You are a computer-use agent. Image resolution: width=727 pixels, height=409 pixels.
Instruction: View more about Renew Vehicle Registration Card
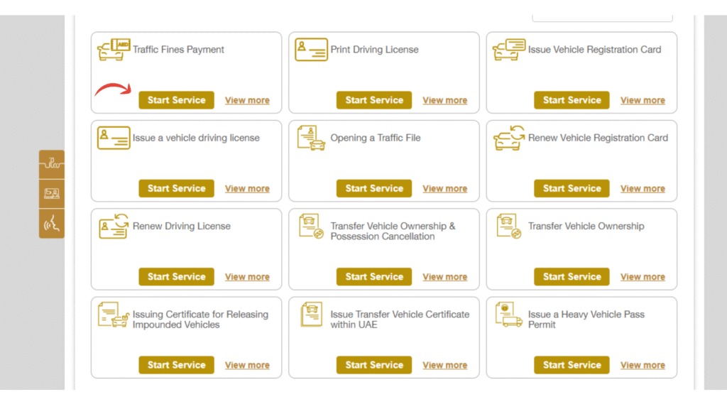pyautogui.click(x=643, y=188)
